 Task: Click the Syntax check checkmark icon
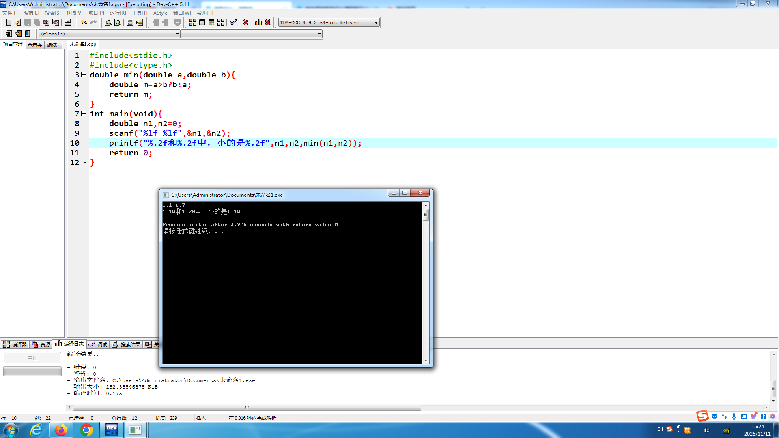(x=233, y=22)
